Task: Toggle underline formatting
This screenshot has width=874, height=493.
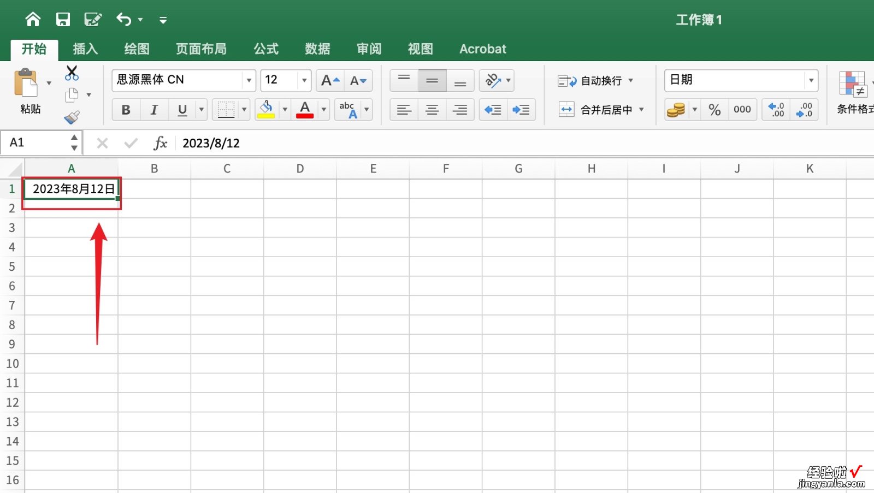Action: [x=182, y=110]
